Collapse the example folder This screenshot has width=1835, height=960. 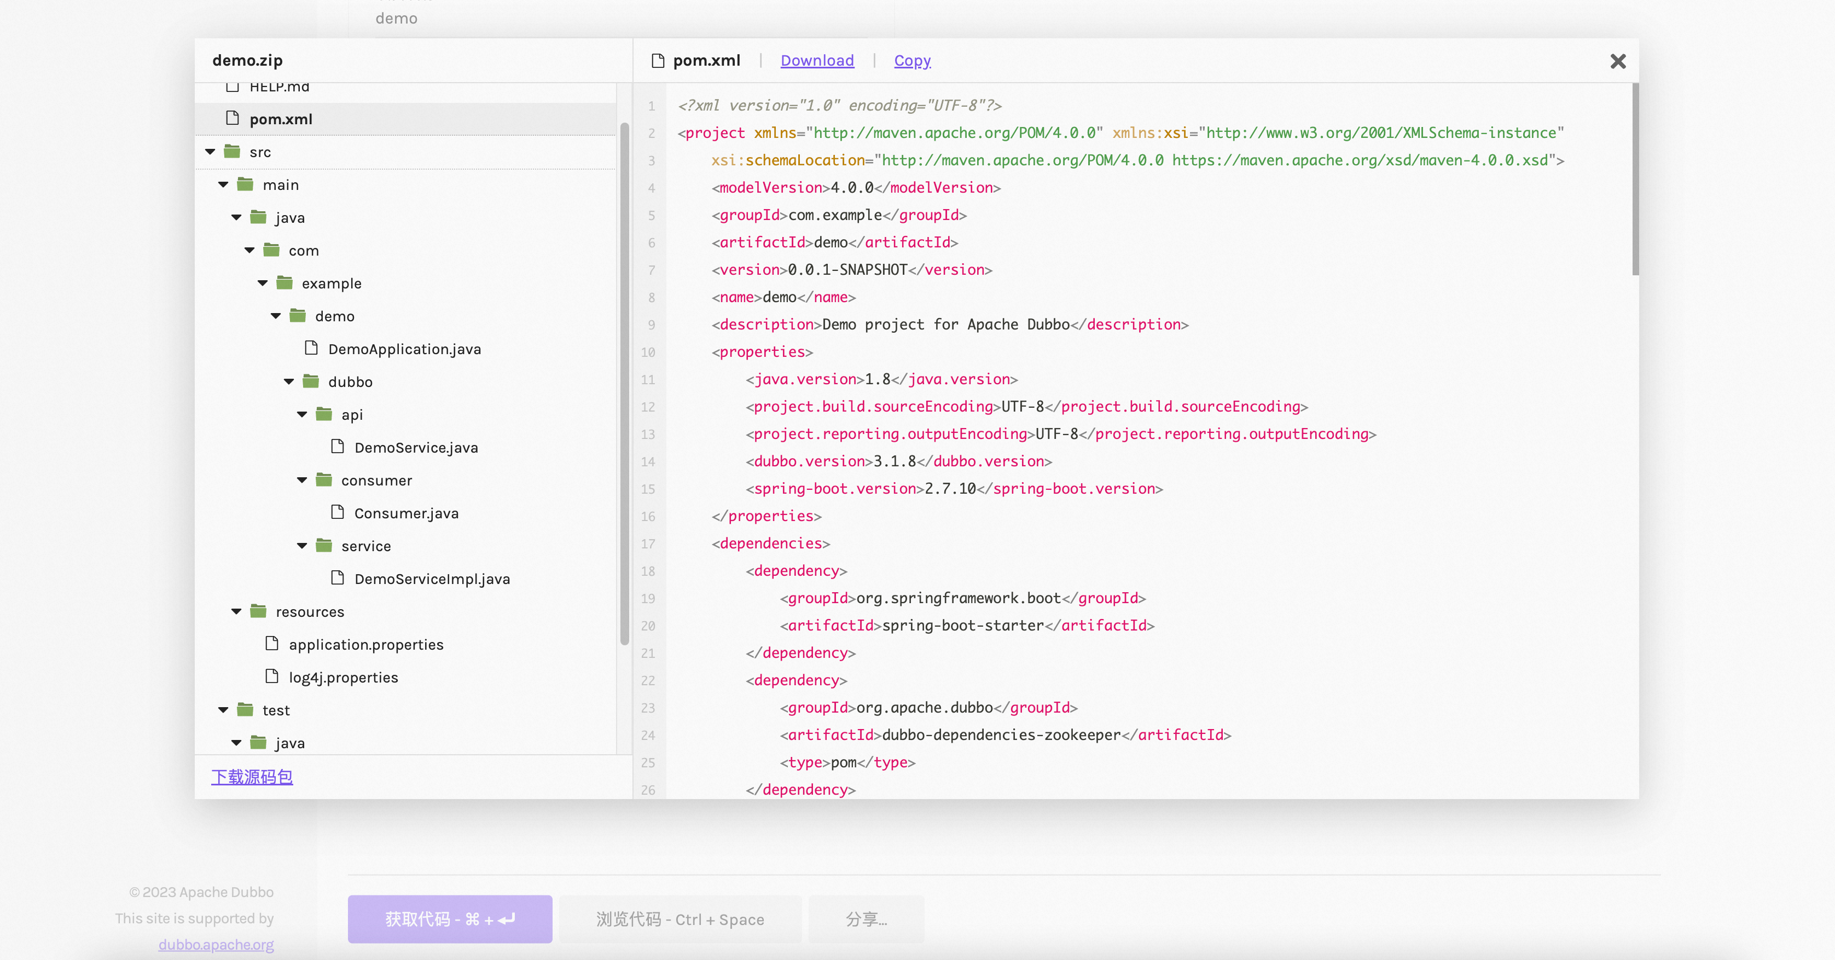point(262,282)
